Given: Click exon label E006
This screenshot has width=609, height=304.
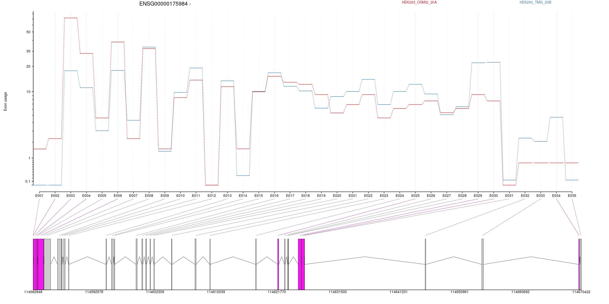Looking at the screenshot, I should pos(118,196).
